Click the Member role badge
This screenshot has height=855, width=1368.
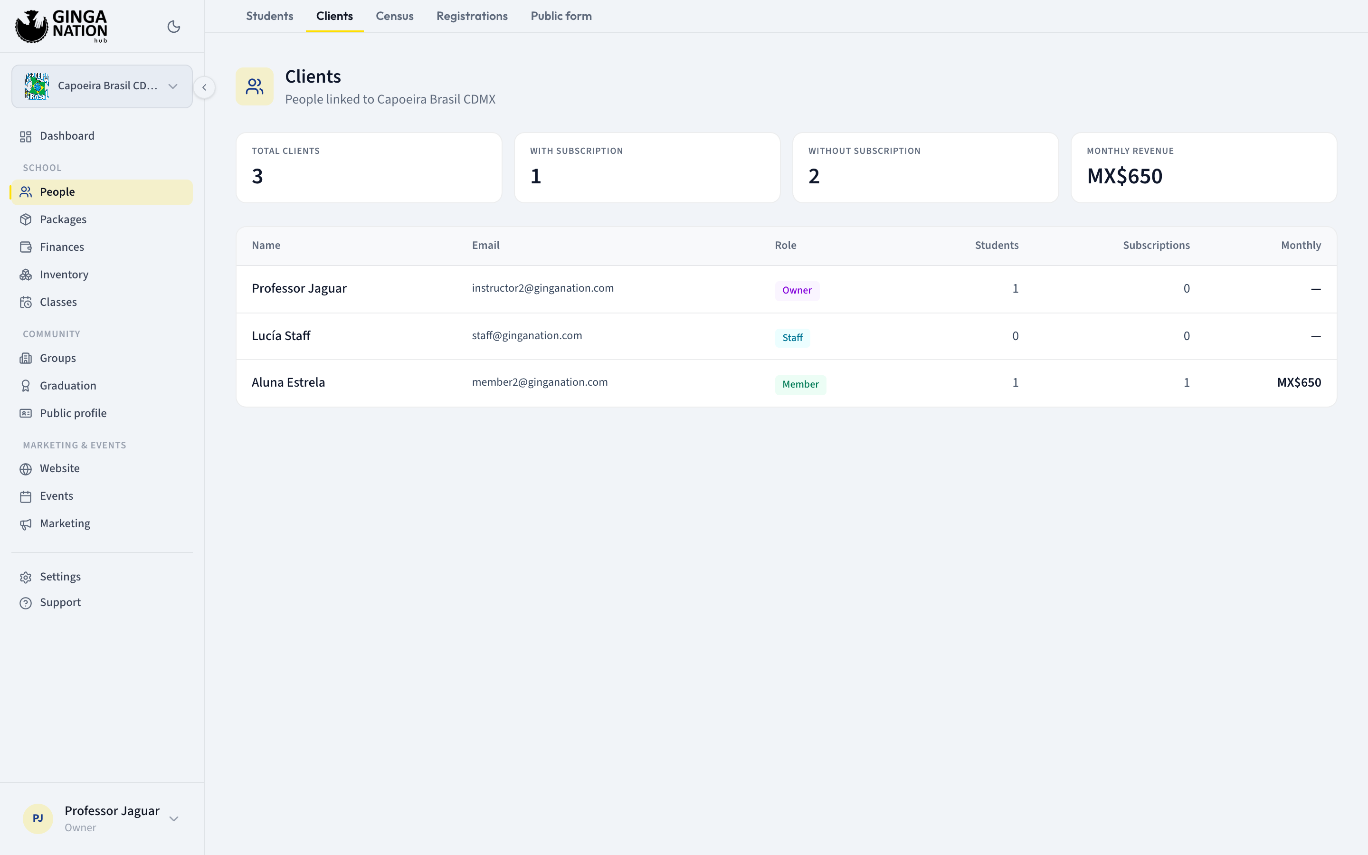pyautogui.click(x=800, y=385)
